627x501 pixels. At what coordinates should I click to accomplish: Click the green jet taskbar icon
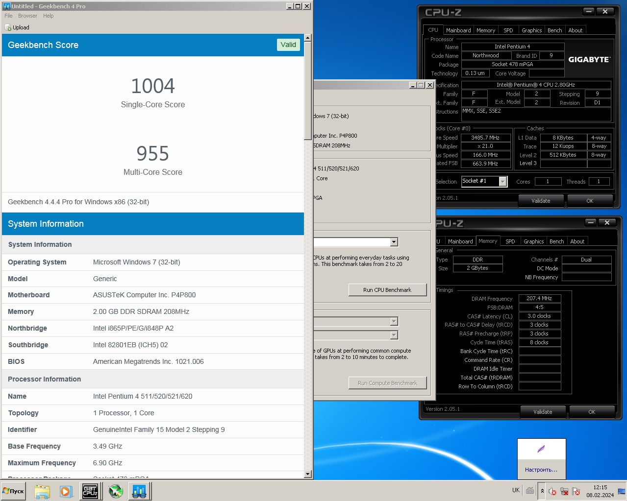pyautogui.click(x=116, y=491)
